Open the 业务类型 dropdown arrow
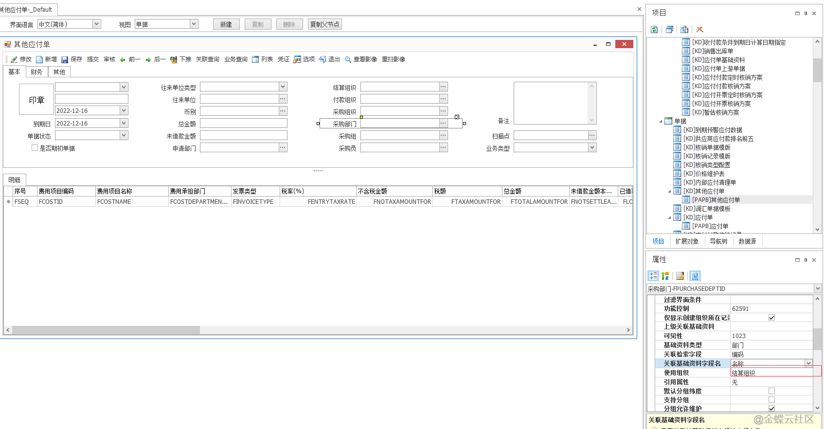Viewport: 824px width, 429px height. click(592, 147)
